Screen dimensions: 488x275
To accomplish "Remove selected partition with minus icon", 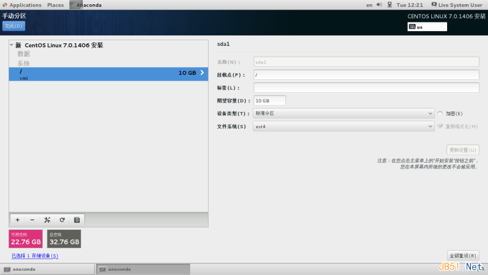I will pyautogui.click(x=32, y=220).
